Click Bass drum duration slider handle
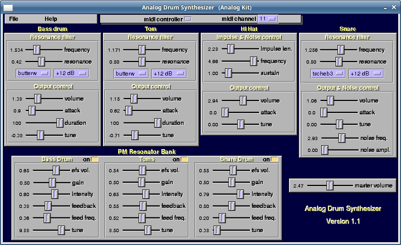401x245 pixels. click(60, 123)
